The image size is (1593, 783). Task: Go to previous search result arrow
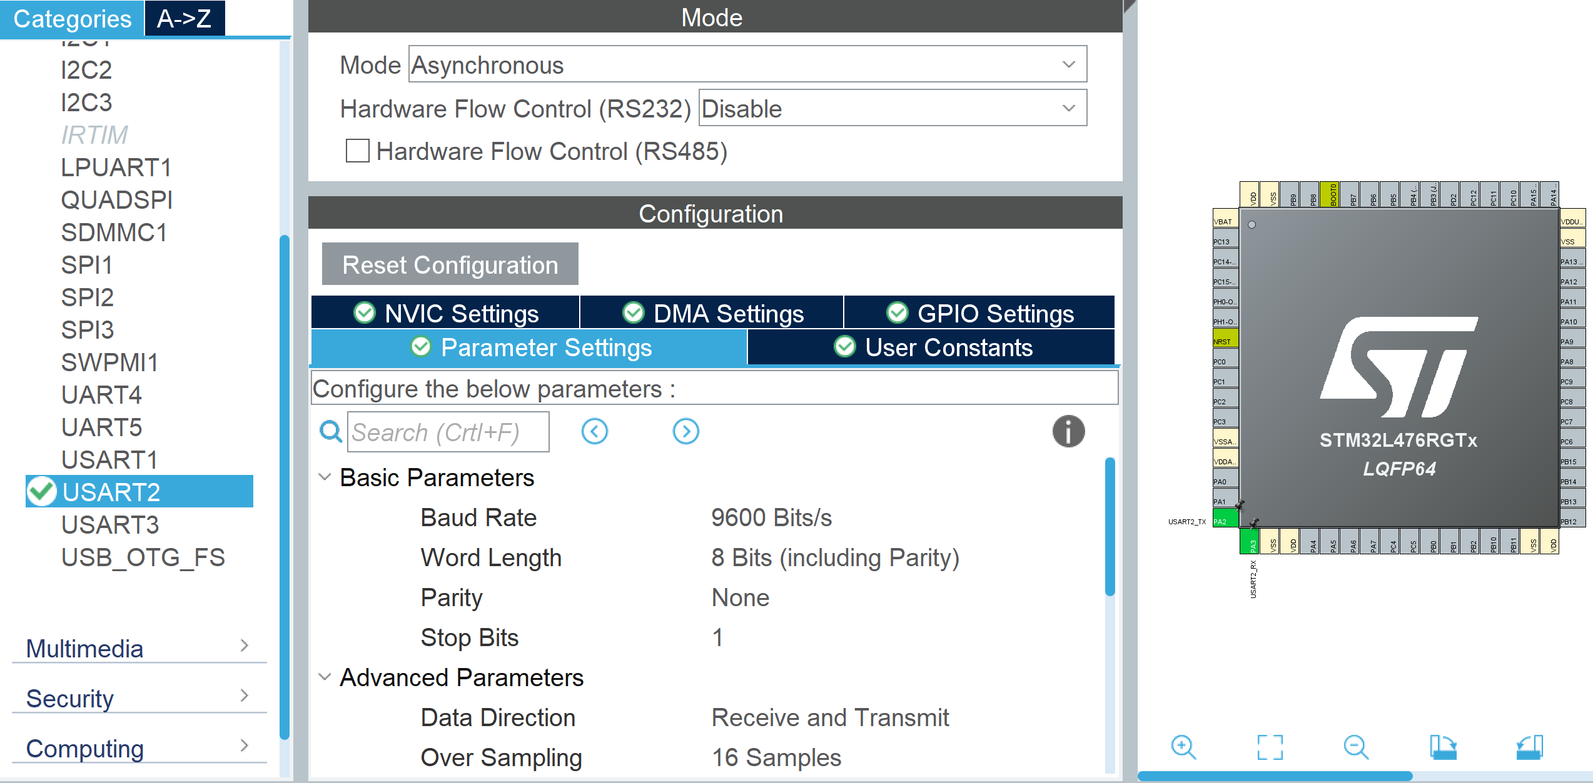click(x=594, y=431)
